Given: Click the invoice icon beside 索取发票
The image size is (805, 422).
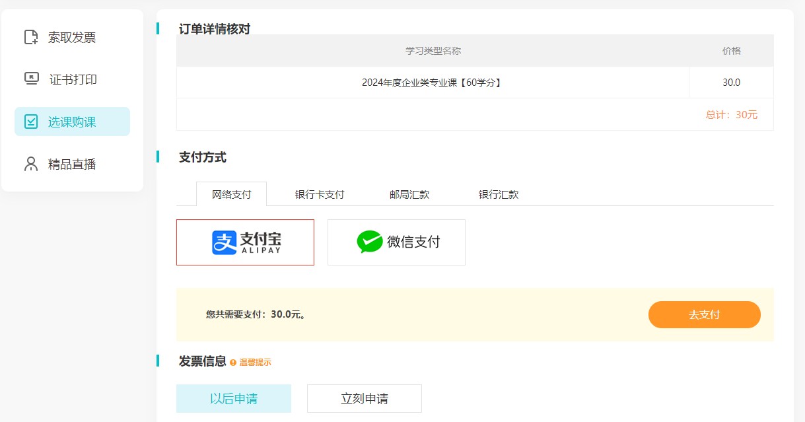Looking at the screenshot, I should (x=31, y=38).
